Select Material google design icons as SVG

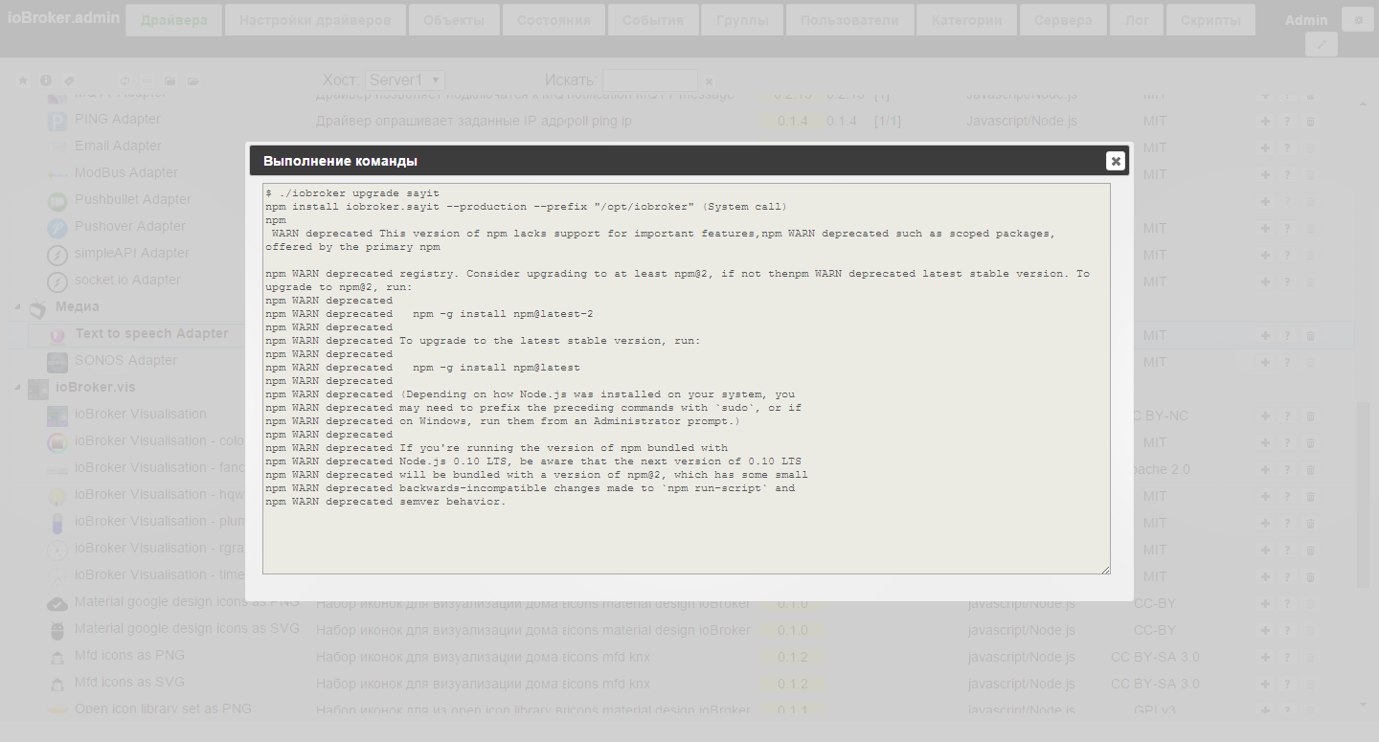click(187, 629)
